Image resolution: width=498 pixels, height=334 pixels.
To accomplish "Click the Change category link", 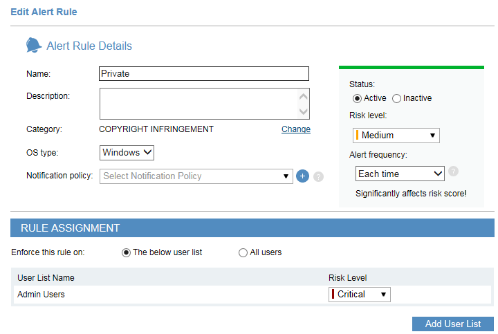I will point(295,129).
